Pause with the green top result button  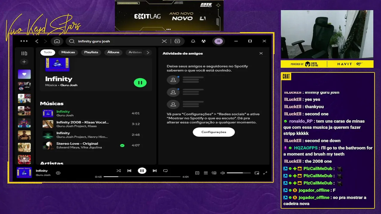pos(140,83)
